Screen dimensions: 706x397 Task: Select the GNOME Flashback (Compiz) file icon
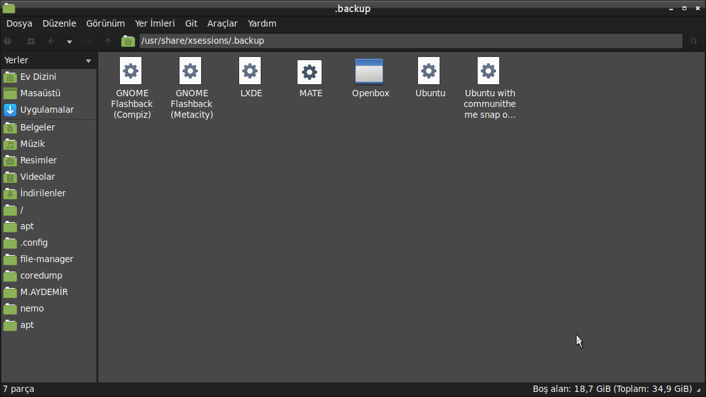click(131, 71)
